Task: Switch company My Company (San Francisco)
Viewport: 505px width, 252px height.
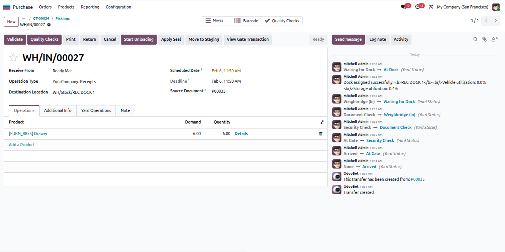Action: (462, 7)
